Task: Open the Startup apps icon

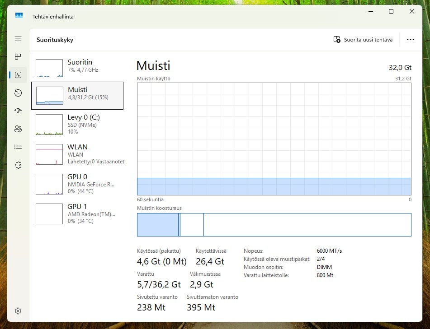Action: tap(18, 111)
